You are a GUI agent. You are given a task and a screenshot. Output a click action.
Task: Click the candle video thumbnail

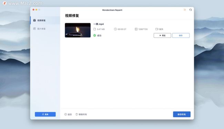pos(78,30)
